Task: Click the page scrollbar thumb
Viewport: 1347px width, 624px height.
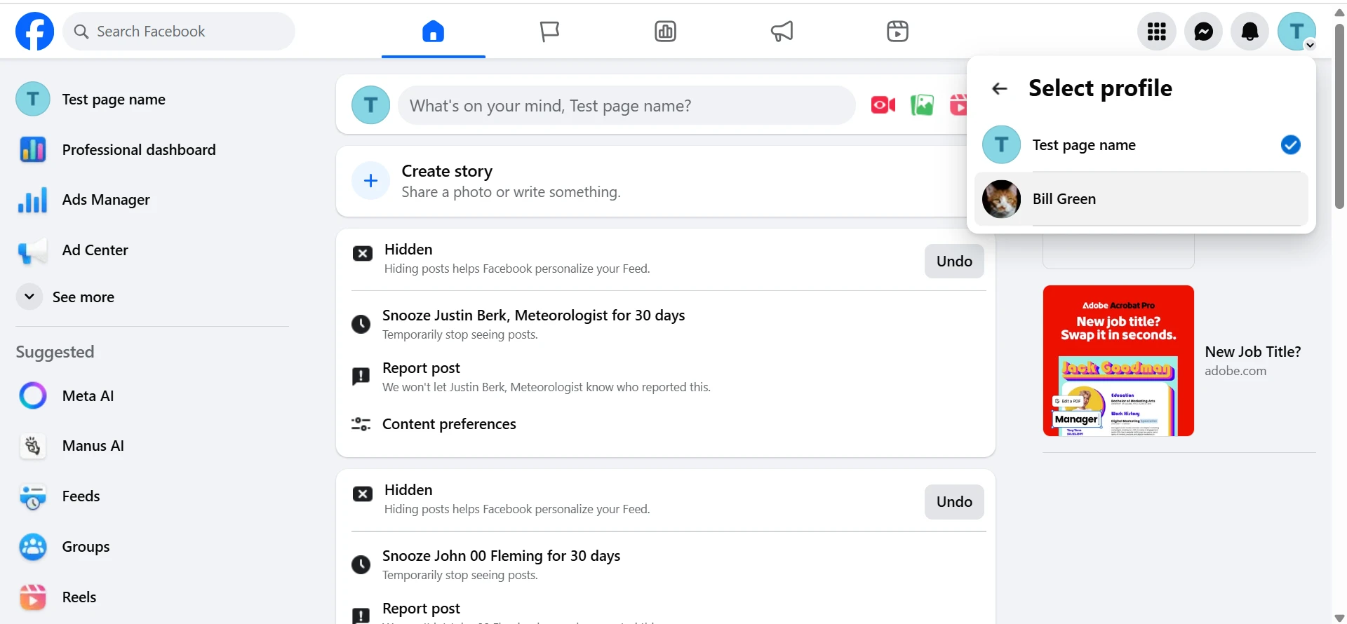Action: pyautogui.click(x=1339, y=116)
